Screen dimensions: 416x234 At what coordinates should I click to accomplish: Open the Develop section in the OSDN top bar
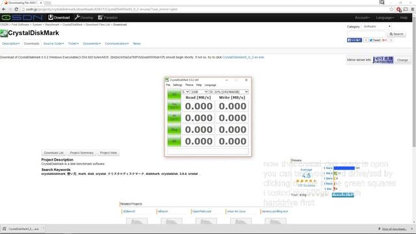tap(84, 18)
